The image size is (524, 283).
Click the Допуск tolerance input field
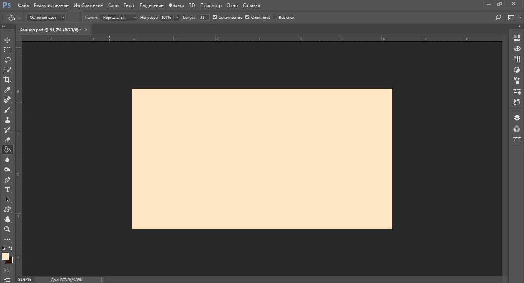tap(204, 17)
